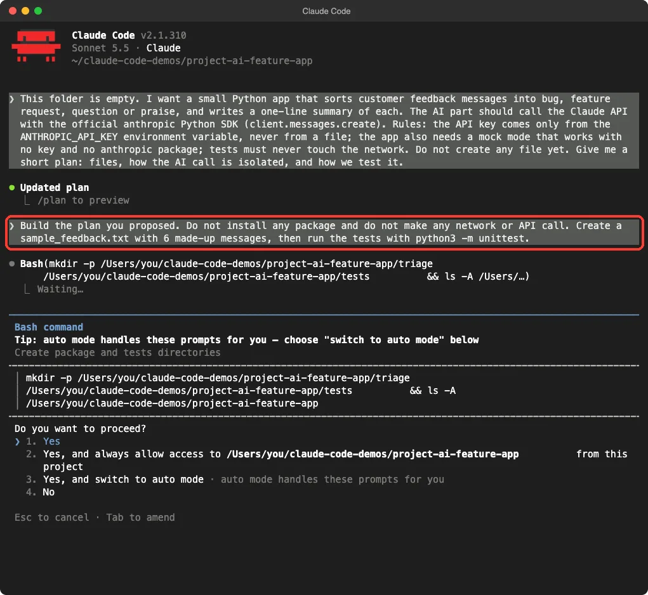Maximize the window with the green button
Viewport: 648px width, 595px height.
[x=38, y=11]
